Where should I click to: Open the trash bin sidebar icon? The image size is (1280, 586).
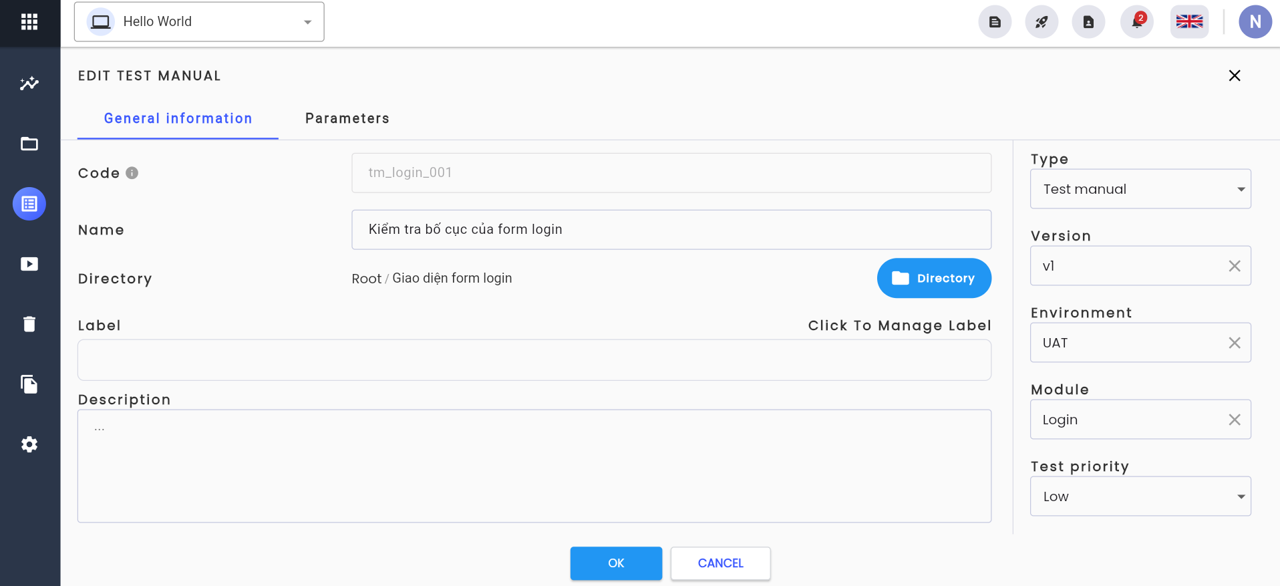(29, 324)
